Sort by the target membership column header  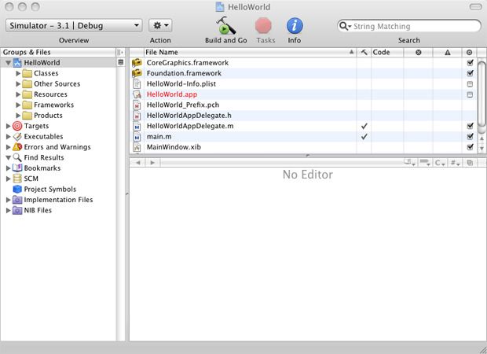469,52
